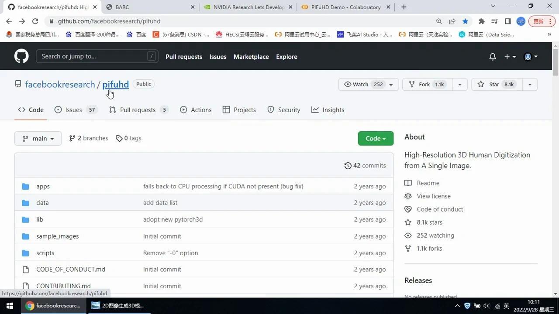Switch to the repository Pull requests tab
This screenshot has width=559, height=314.
click(x=139, y=110)
